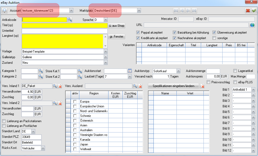Activate the Schweiz shipping region checkbox
This screenshot has width=258, height=156.
point(75,116)
